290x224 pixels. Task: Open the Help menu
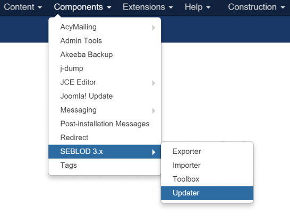(x=198, y=7)
